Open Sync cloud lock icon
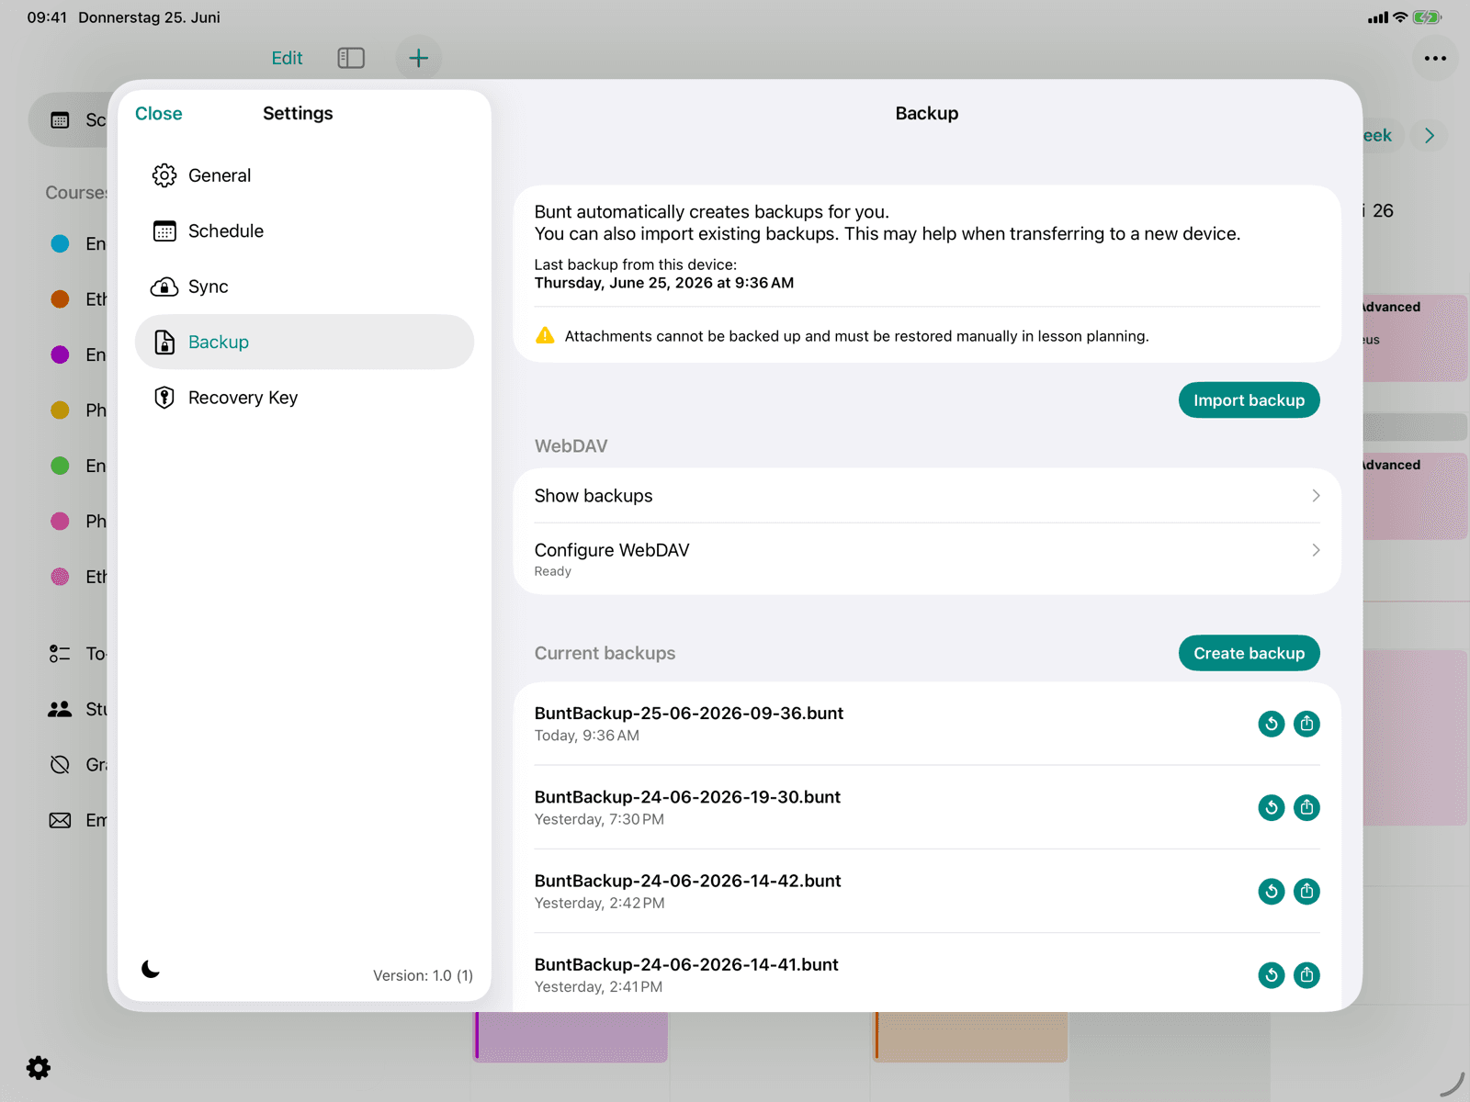This screenshot has height=1102, width=1470. [x=164, y=287]
